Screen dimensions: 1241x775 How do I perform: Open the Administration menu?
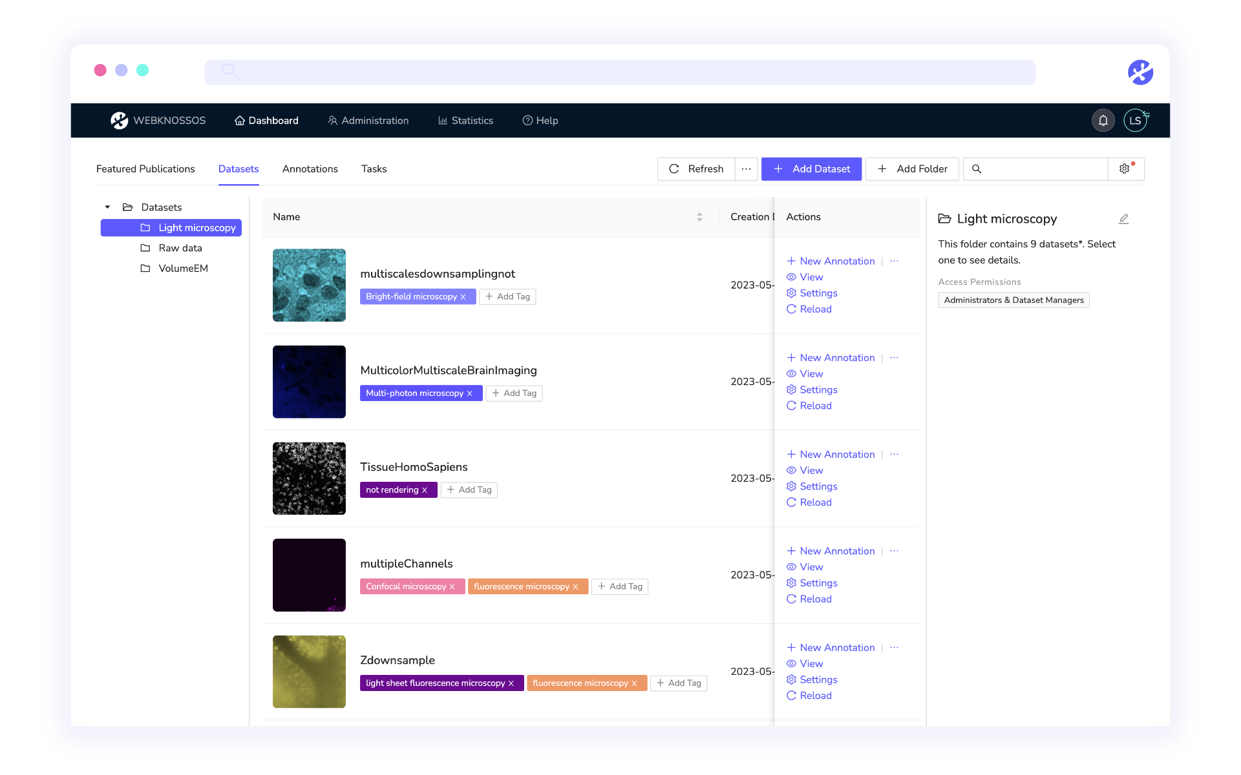click(x=368, y=121)
